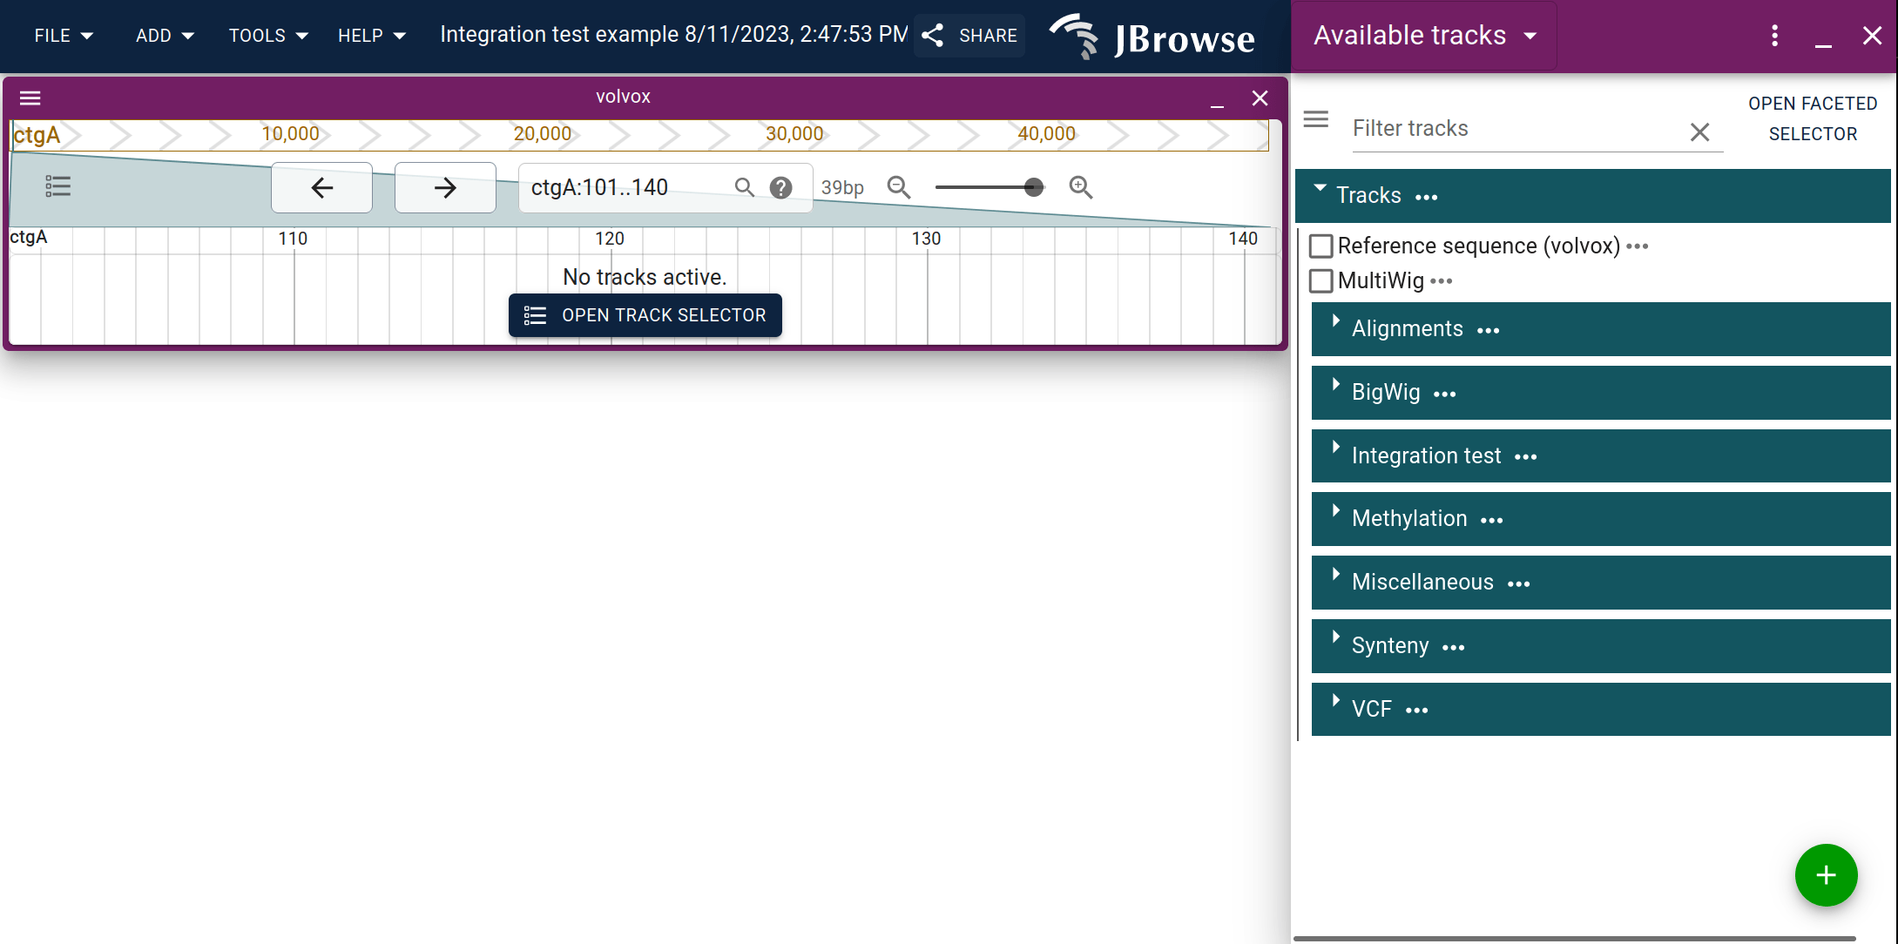Expand the Synteny category

(1336, 638)
